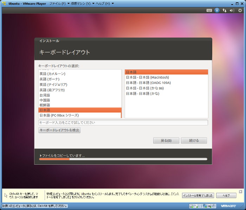Expand the arrow next to ヘルプ (H)
This screenshot has width=246, height=210.
[113, 4]
